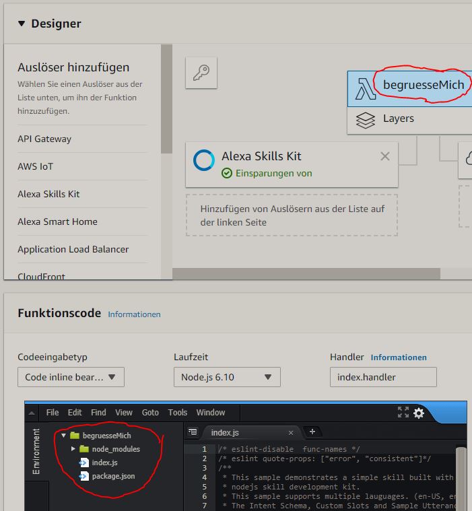Click Informationen link next to Funktionscode
472x511 pixels.
(134, 314)
